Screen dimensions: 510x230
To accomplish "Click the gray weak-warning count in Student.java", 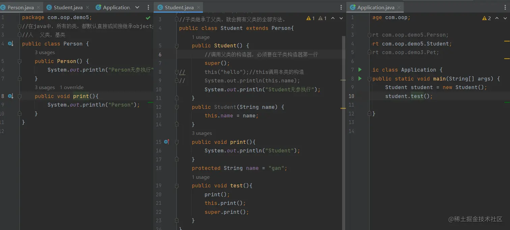I will [322, 18].
